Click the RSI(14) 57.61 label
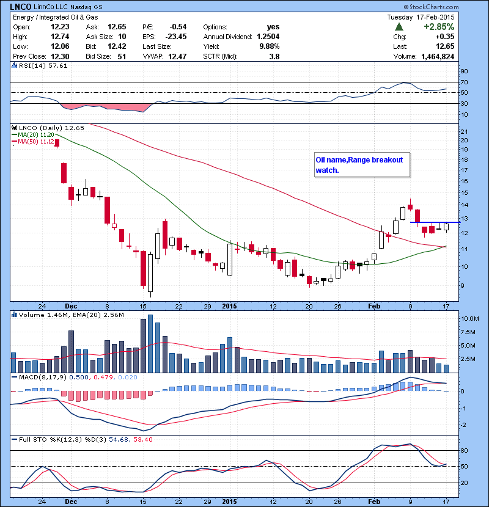This screenshot has width=489, height=507. (43, 65)
